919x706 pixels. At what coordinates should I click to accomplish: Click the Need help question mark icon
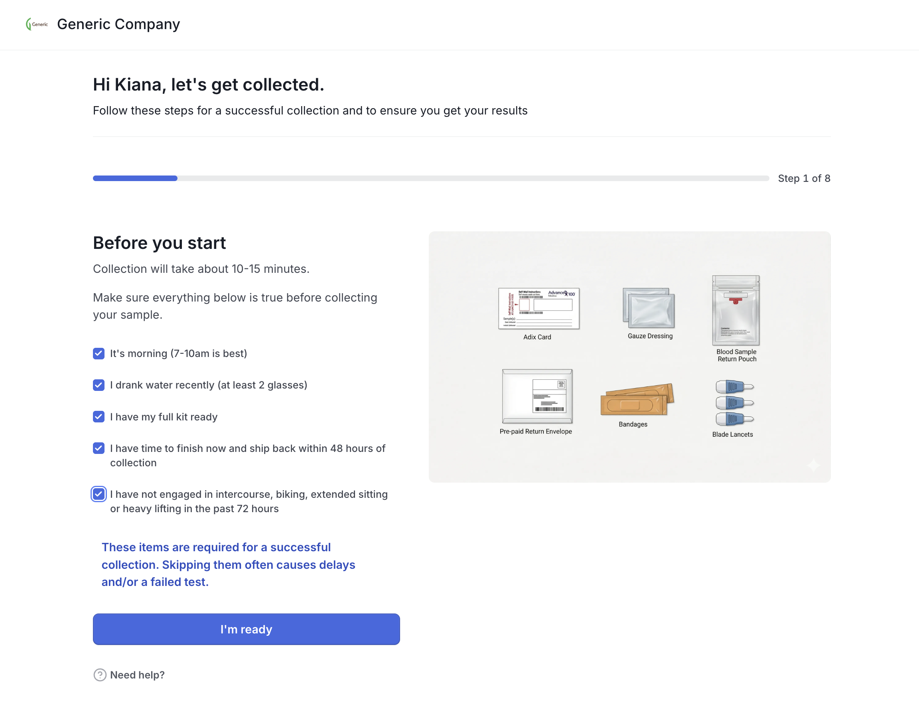[100, 675]
